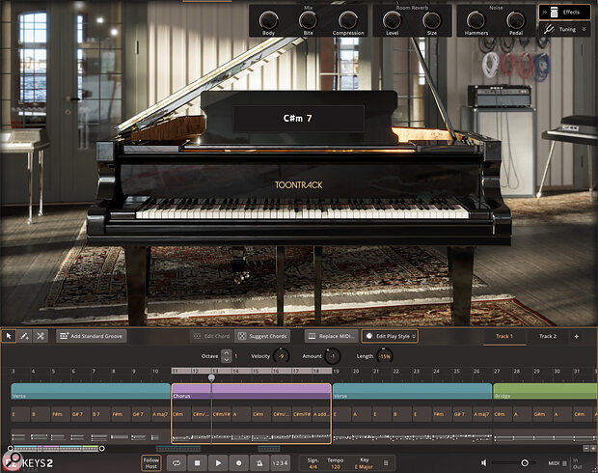598x473 pixels.
Task: Mute output with the speaker icon
Action: [x=483, y=463]
